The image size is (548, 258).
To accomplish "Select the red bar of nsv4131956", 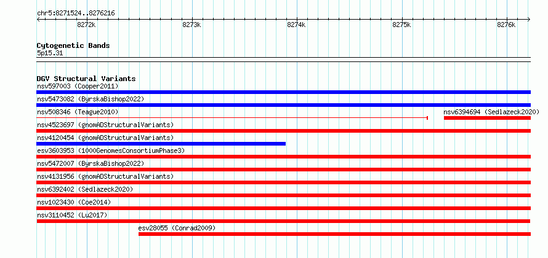I will [x=283, y=182].
